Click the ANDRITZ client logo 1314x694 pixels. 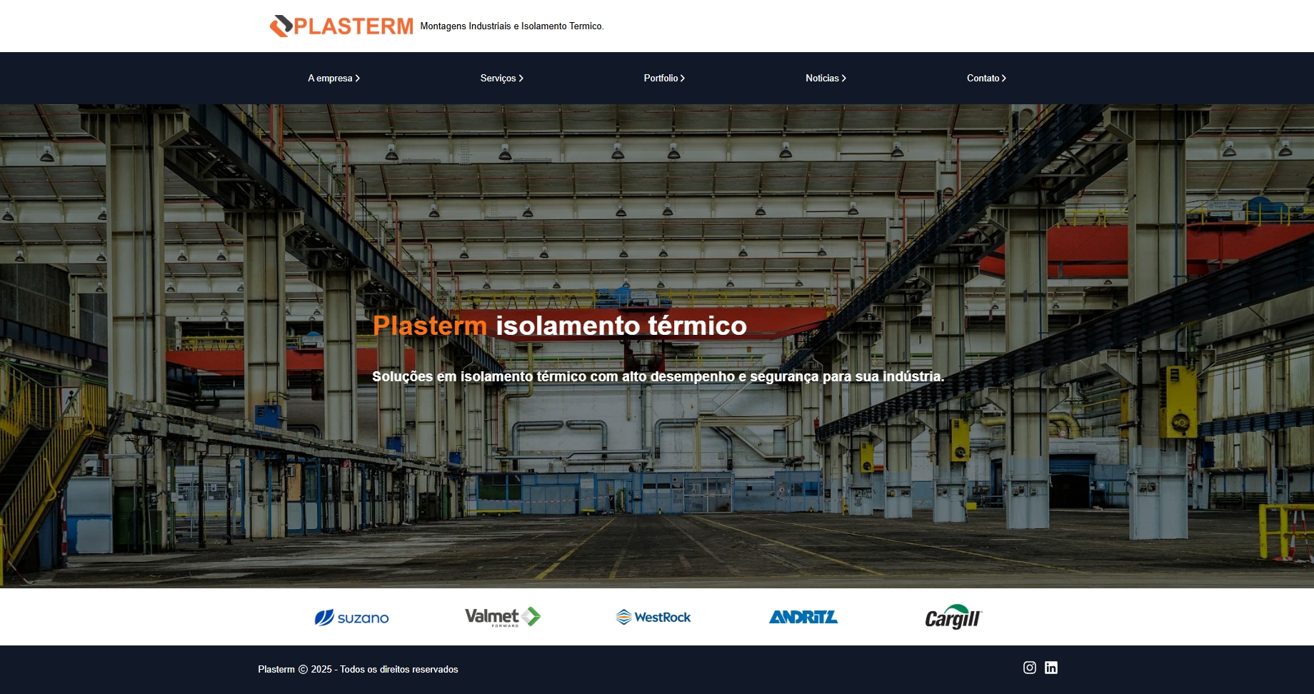click(803, 616)
